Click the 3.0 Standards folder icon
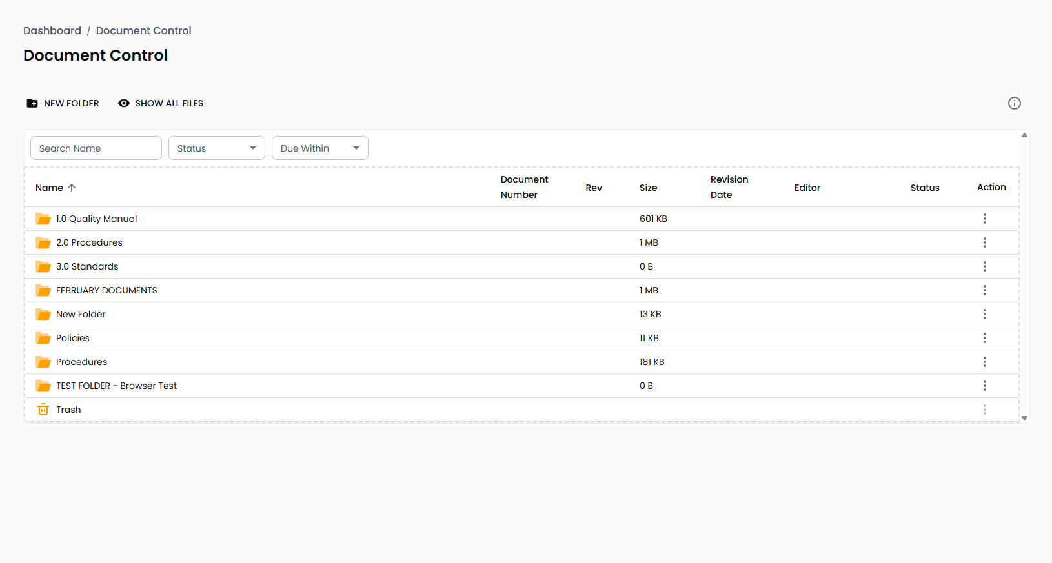The image size is (1052, 563). click(43, 266)
